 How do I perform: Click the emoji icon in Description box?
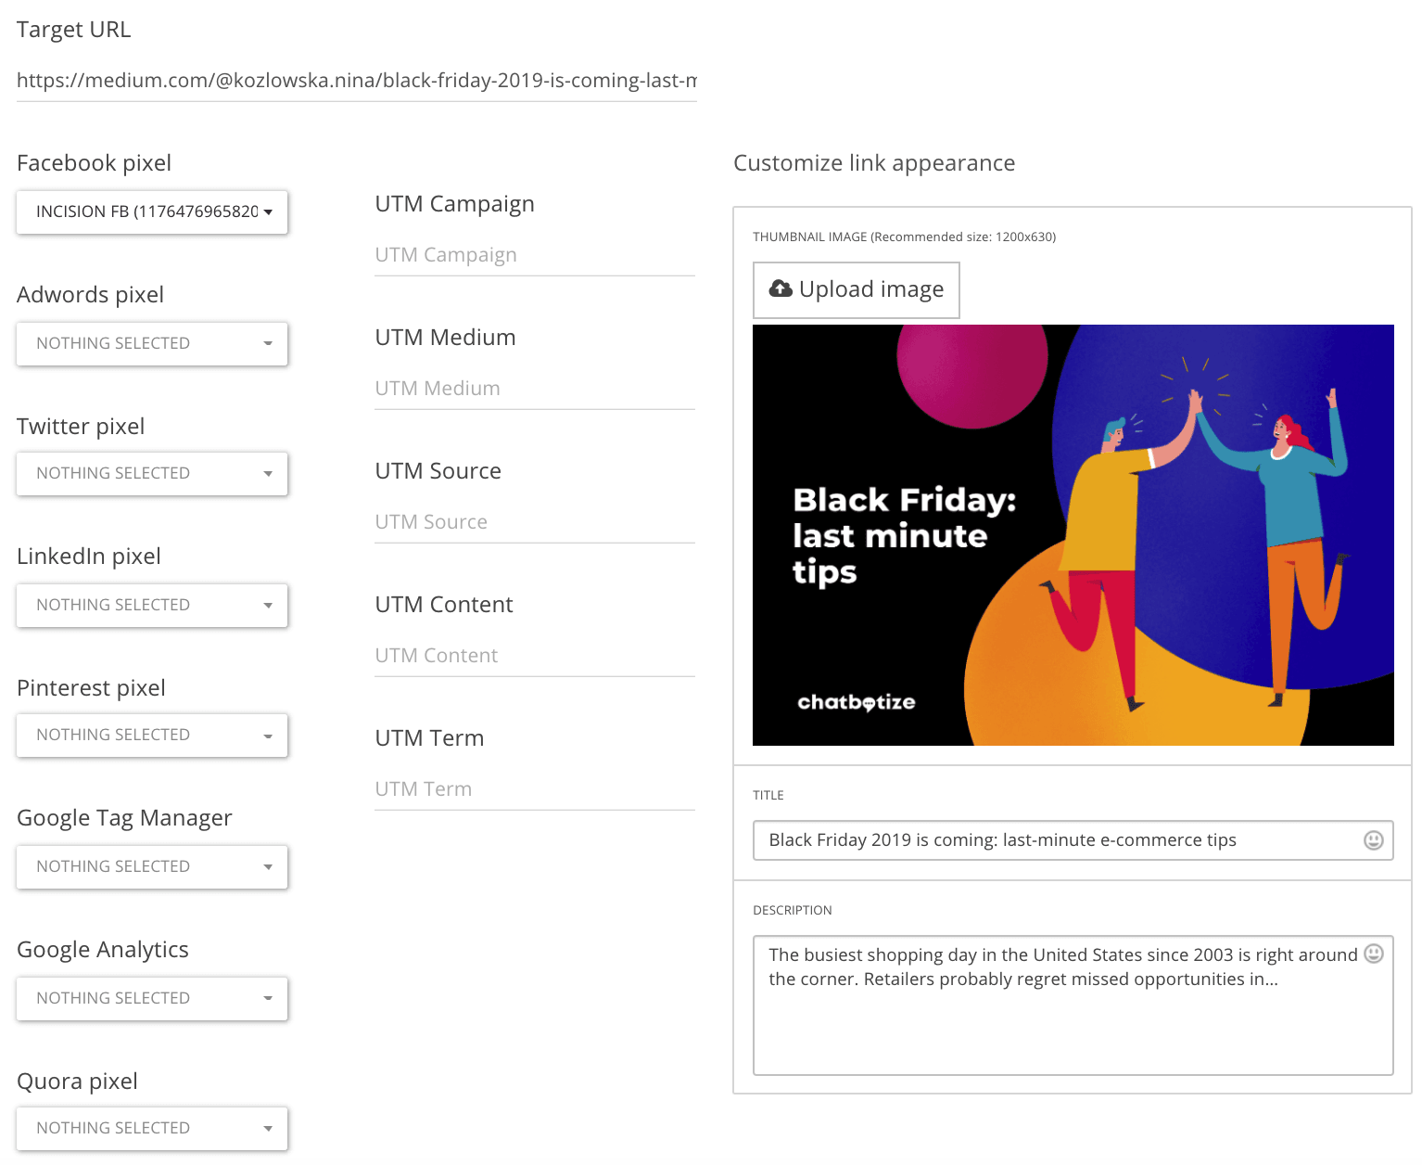(x=1373, y=954)
